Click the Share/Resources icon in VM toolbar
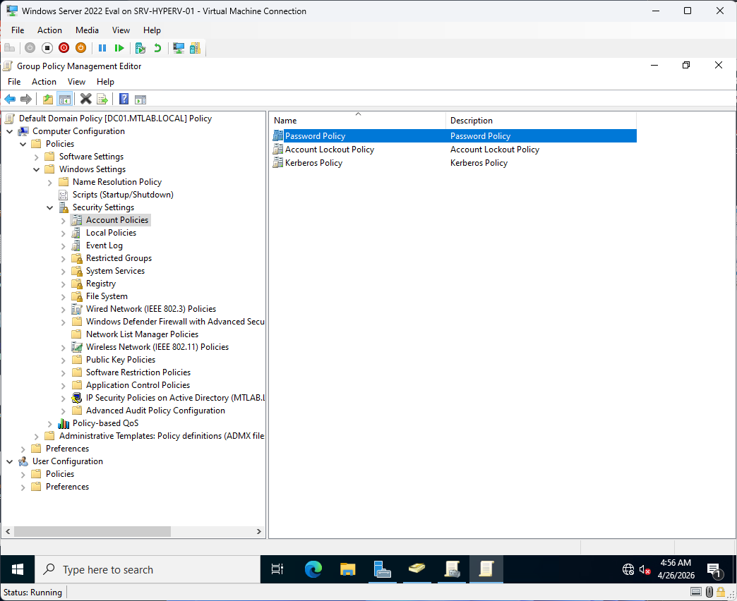Screen dimensions: 737x601 coord(195,48)
